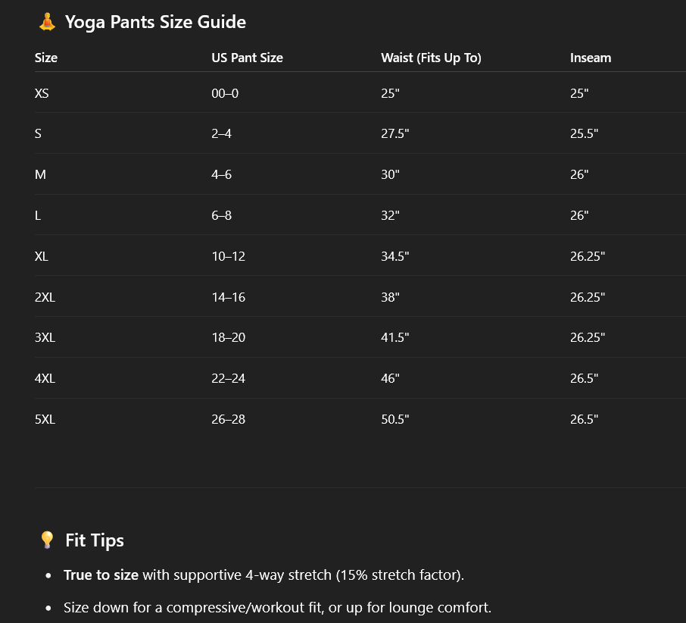Click the 10–12 US pant size cell
Screen dimensions: 686x623
228,257
